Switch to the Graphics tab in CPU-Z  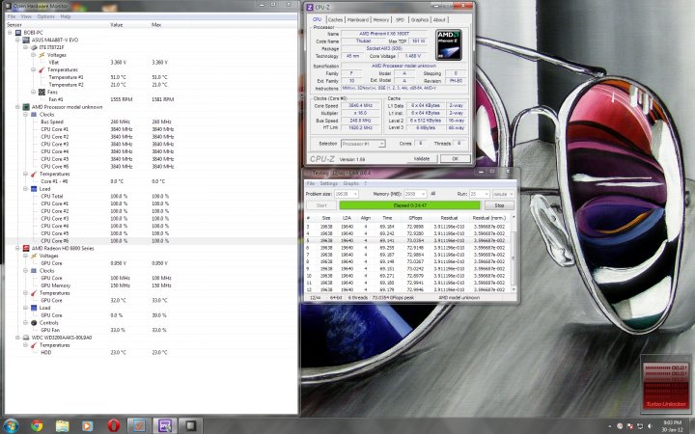419,20
